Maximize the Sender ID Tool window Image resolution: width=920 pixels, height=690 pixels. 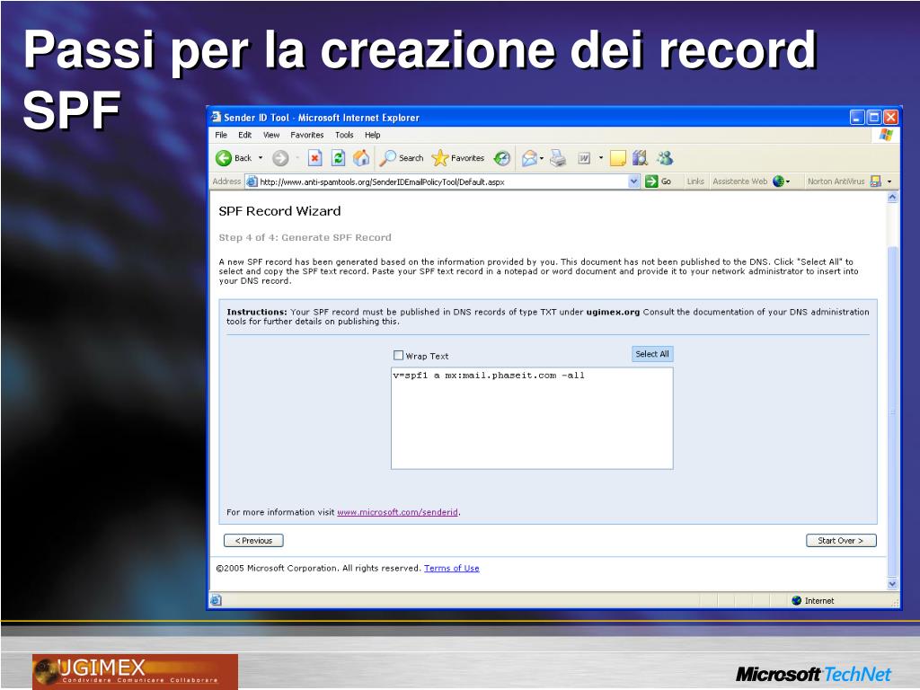coord(873,118)
